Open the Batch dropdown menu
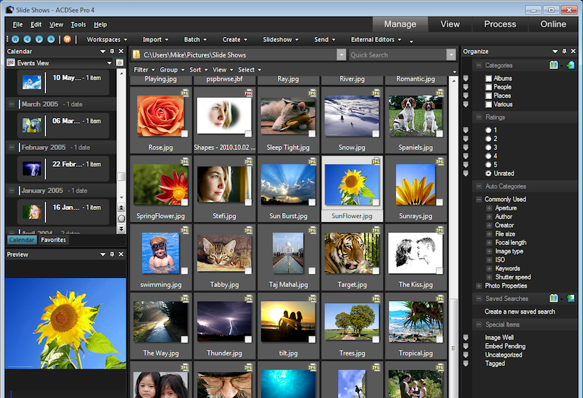 click(x=195, y=39)
